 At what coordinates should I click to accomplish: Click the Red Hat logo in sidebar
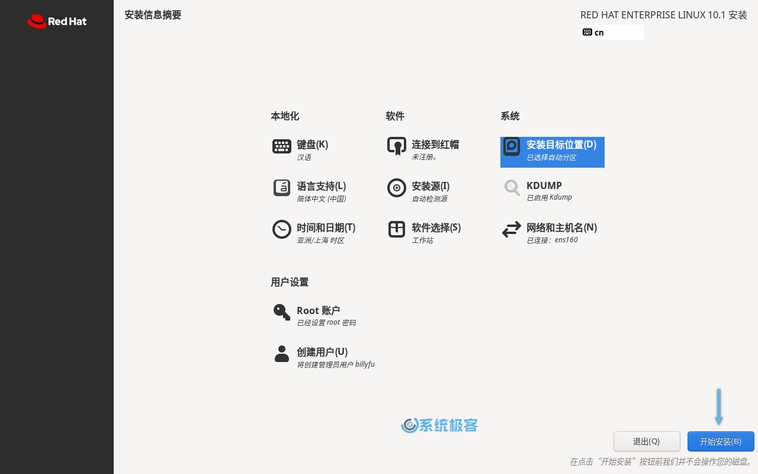tap(57, 21)
